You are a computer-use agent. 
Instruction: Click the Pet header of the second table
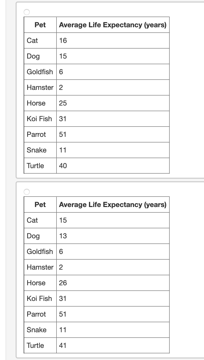pos(40,204)
